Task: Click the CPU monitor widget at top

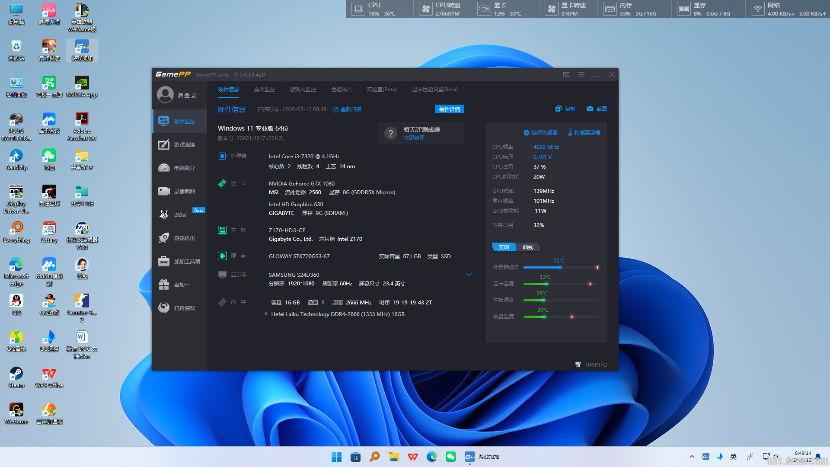Action: pos(380,9)
